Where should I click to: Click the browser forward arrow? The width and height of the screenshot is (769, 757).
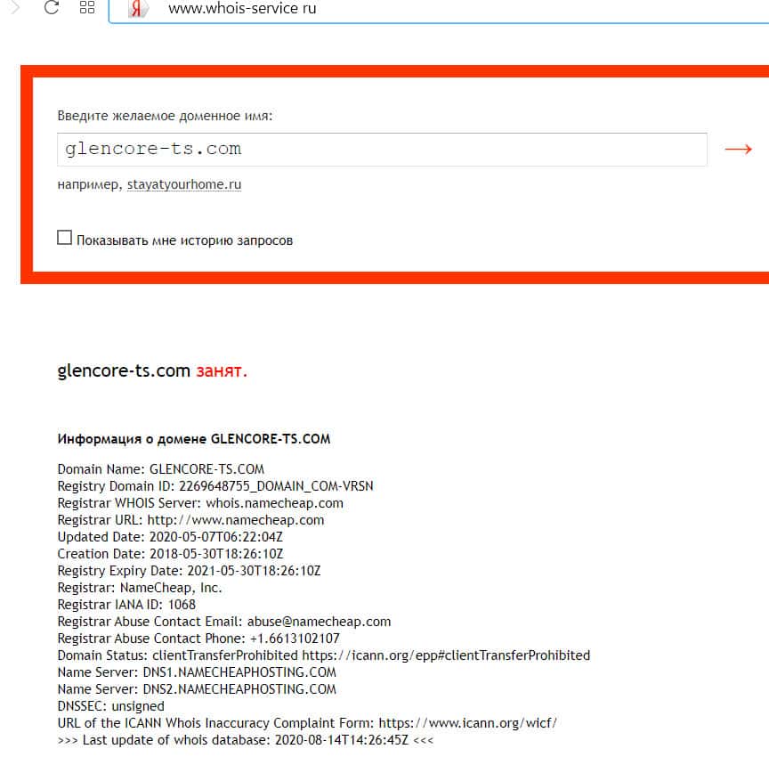15,7
